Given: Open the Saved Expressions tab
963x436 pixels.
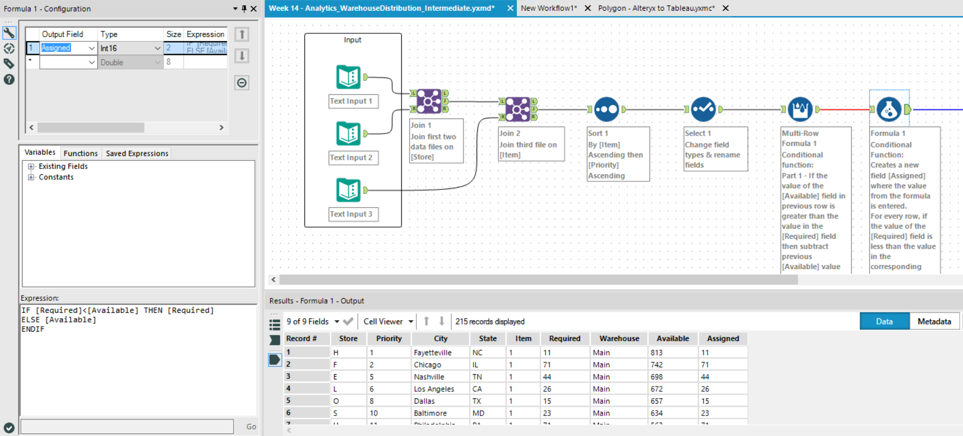Looking at the screenshot, I should click(x=137, y=153).
